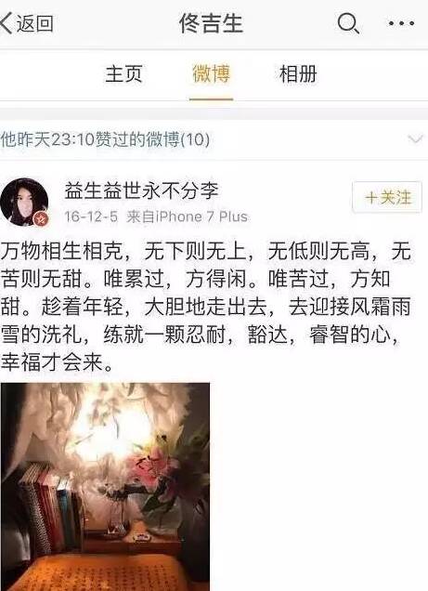Viewport: 428px width, 591px height.
Task: Open the attached lamp and flowers photo
Action: [106, 487]
